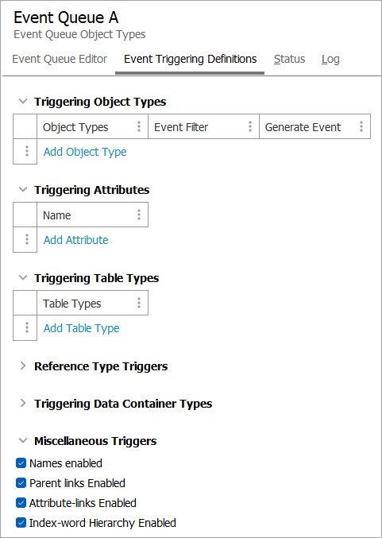The height and width of the screenshot is (538, 382).
Task: Open Event Filter column options menu
Action: pyautogui.click(x=250, y=126)
